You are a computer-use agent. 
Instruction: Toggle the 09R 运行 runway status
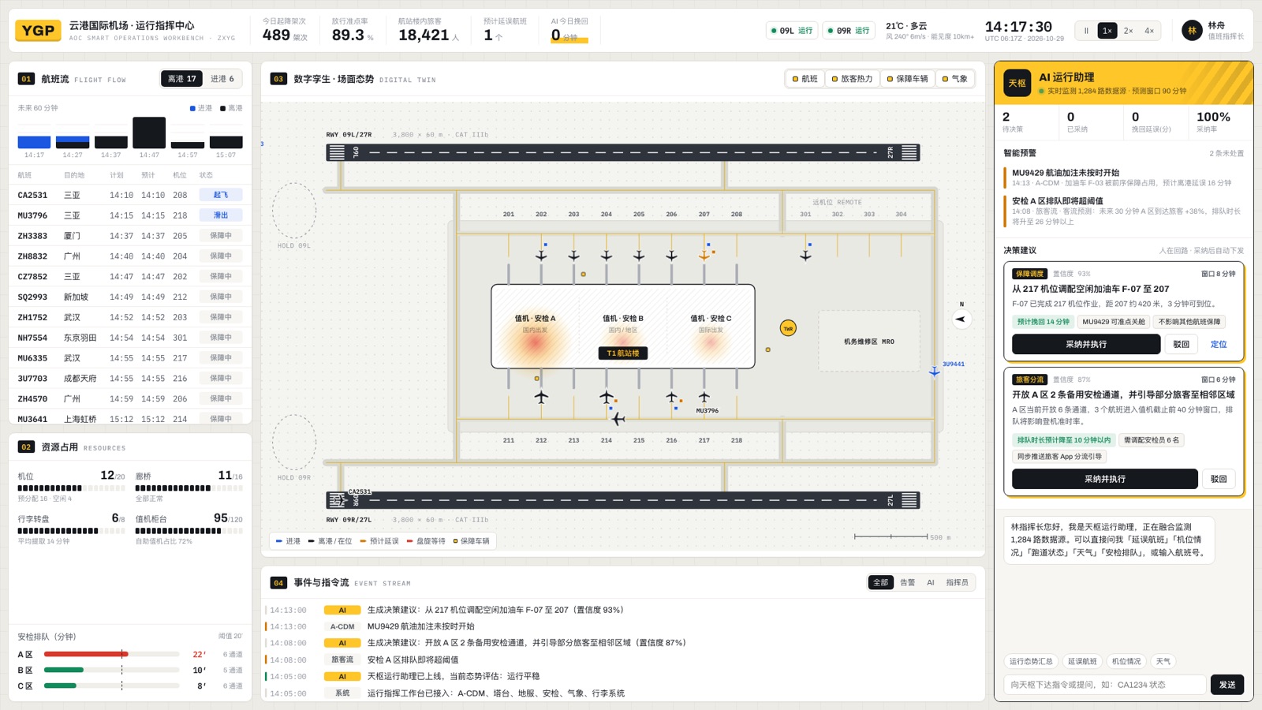849,31
